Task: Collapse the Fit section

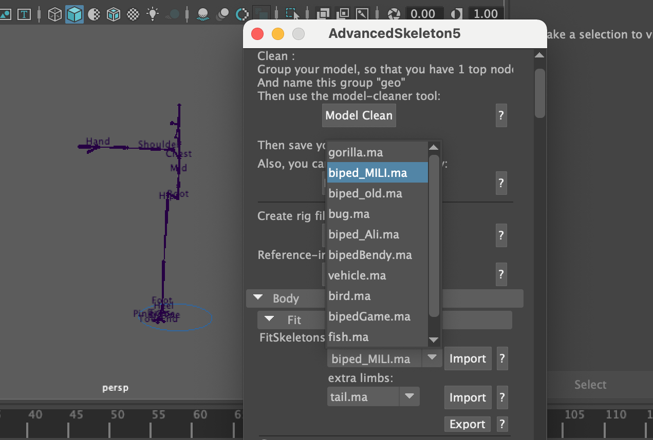Action: coord(269,319)
